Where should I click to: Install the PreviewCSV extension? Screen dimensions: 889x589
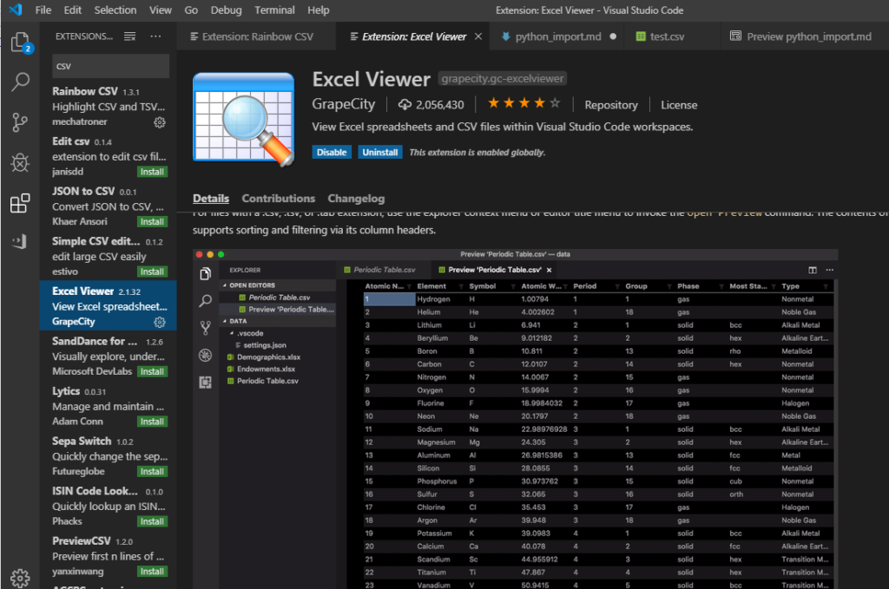pyautogui.click(x=153, y=572)
